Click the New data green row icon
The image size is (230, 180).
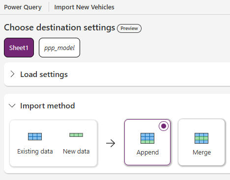coord(76,135)
